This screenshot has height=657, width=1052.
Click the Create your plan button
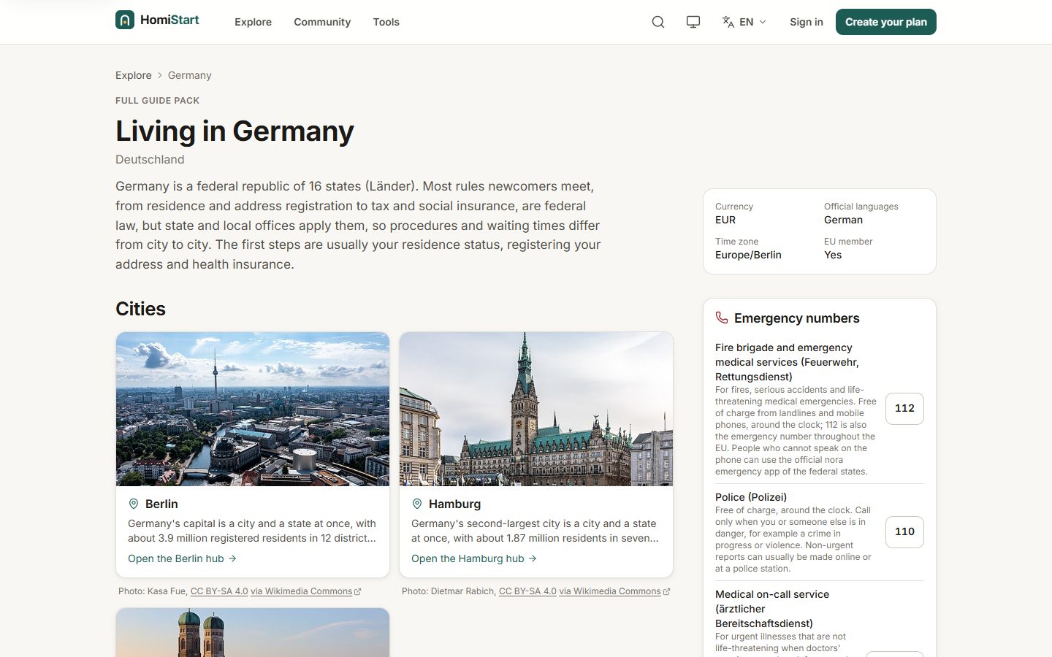pos(885,22)
